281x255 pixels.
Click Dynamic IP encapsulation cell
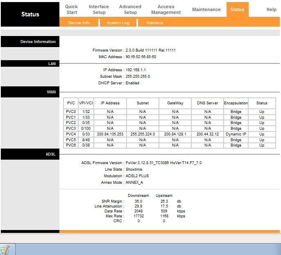point(236,134)
